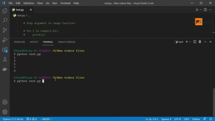
Task: Click the VS Code logo icon
Action: coord(3,3)
